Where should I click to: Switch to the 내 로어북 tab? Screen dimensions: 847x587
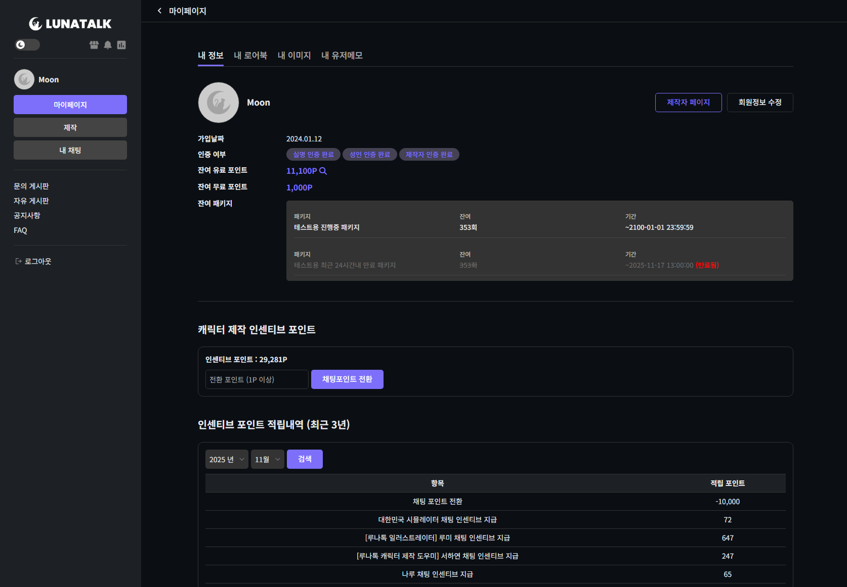click(250, 56)
